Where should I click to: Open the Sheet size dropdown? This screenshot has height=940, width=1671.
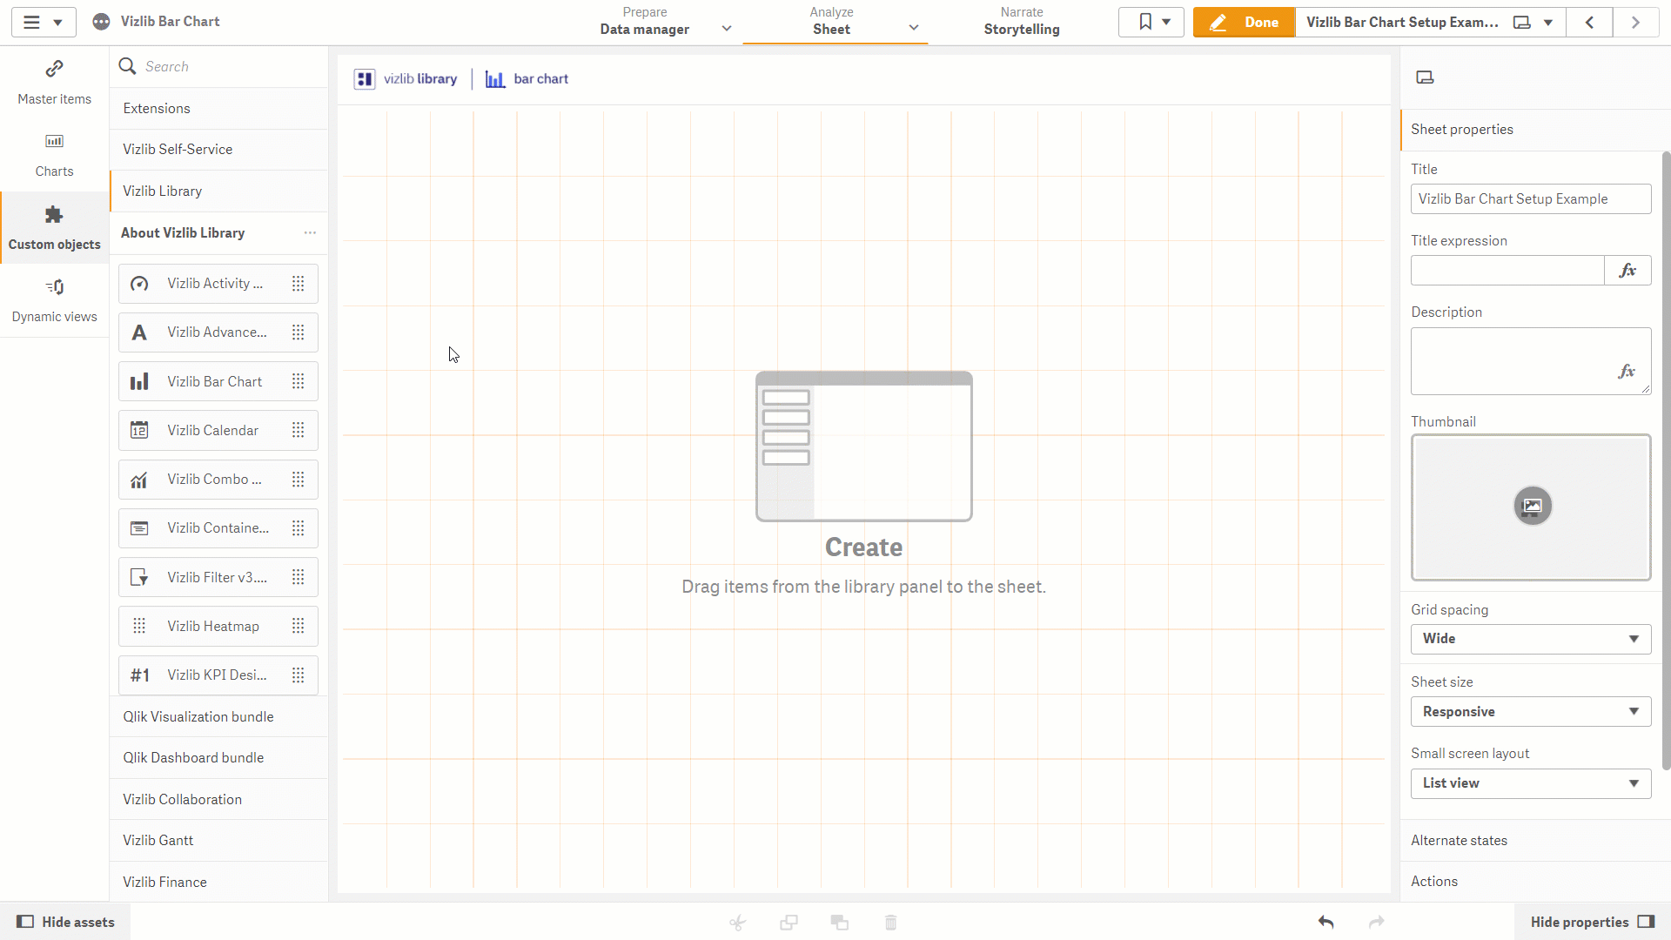pos(1530,712)
